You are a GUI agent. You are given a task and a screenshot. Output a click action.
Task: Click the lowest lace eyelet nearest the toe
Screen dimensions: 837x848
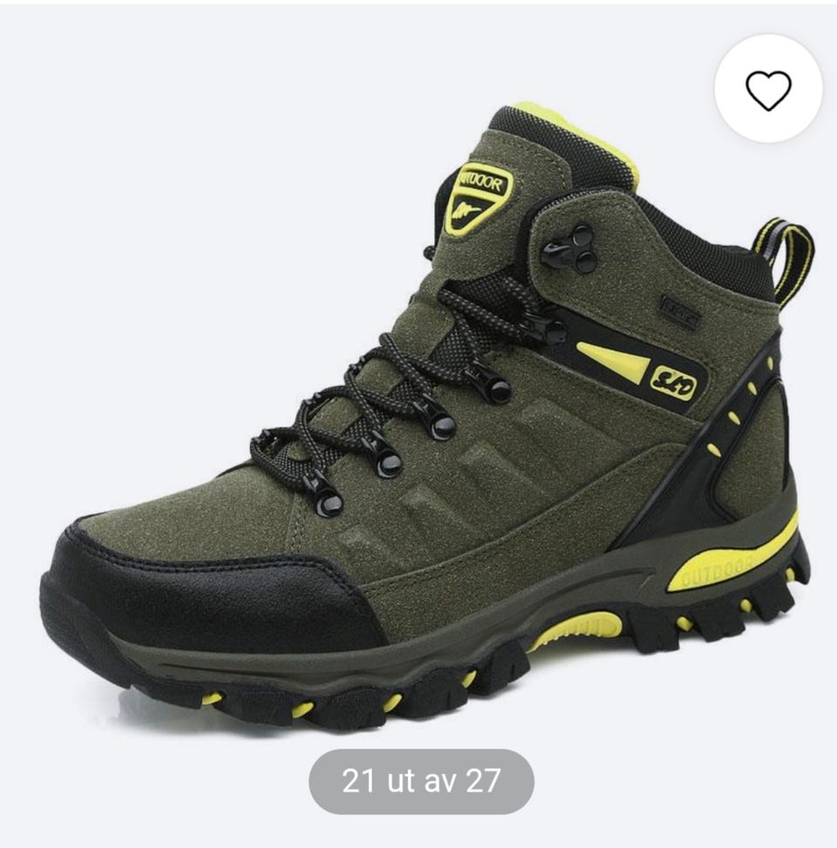(323, 497)
